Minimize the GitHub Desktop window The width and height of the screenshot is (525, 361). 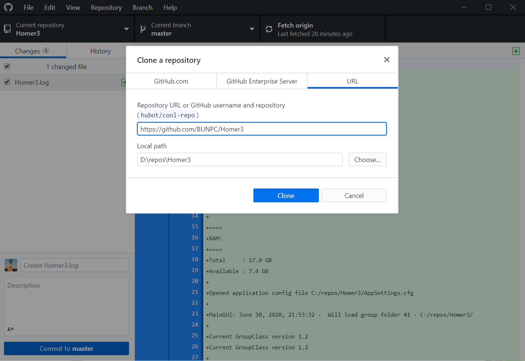pos(464,7)
